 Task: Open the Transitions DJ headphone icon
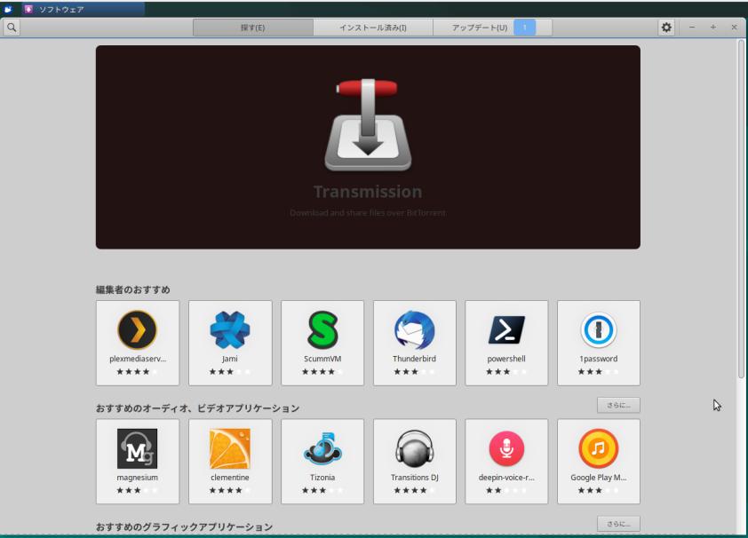[x=415, y=448]
